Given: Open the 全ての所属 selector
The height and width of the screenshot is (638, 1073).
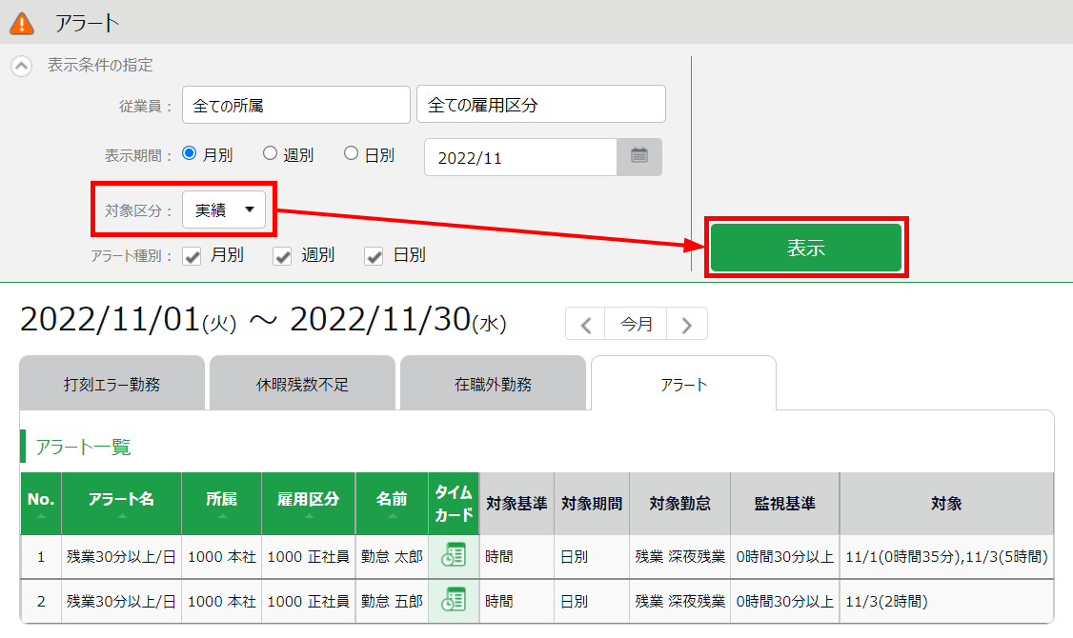Looking at the screenshot, I should (295, 105).
